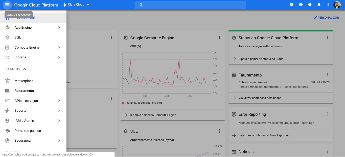Open the top bar settings kebab menu
This screenshot has width=345, height=157.
(328, 5)
